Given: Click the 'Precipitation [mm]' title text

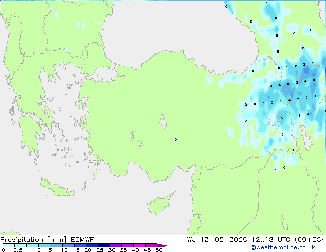Looking at the screenshot, I should point(33,240).
